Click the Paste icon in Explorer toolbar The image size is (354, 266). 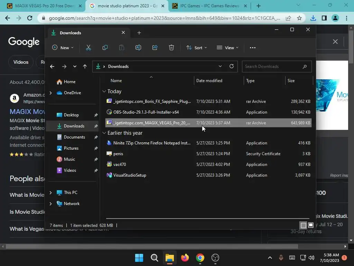(121, 47)
